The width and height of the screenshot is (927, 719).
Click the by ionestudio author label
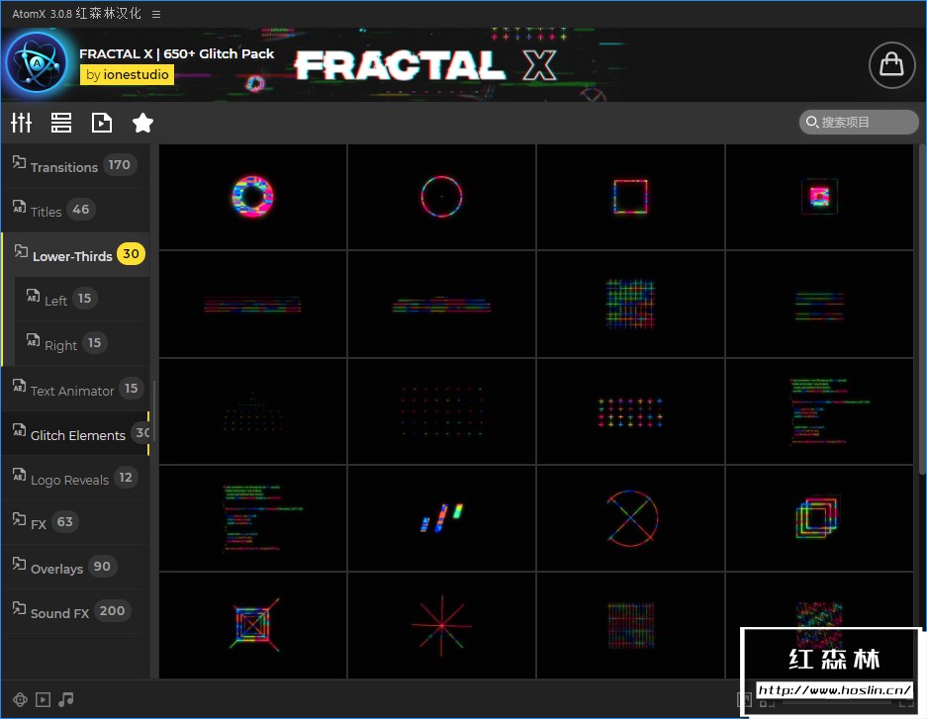[x=127, y=74]
